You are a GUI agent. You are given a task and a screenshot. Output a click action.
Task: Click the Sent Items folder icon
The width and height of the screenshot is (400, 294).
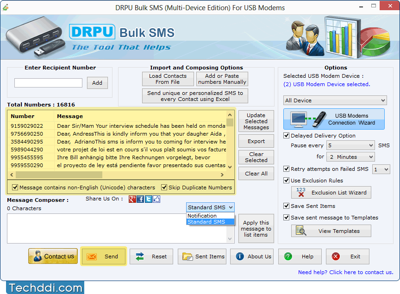(x=187, y=256)
